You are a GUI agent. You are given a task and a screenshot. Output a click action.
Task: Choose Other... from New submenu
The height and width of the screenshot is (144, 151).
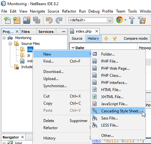118,135
